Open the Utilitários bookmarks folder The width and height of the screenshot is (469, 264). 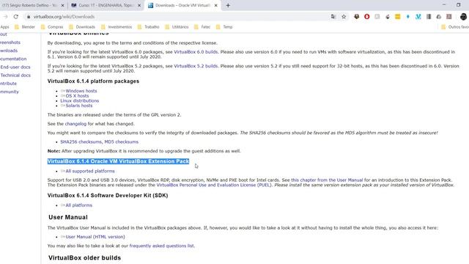point(177,27)
